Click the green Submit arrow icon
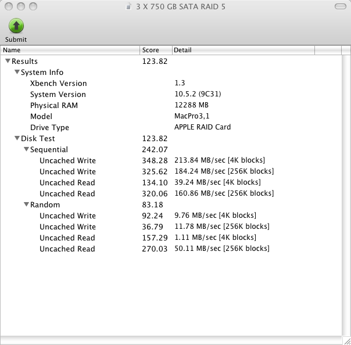The width and height of the screenshot is (351, 345). click(x=16, y=26)
